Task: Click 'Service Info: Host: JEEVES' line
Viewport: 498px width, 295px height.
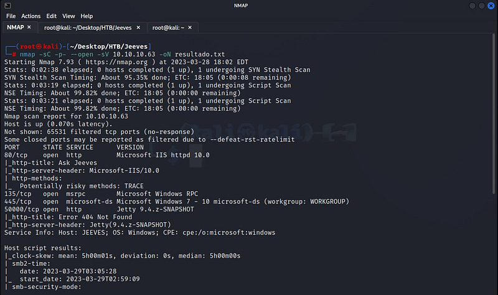Action: pos(139,232)
